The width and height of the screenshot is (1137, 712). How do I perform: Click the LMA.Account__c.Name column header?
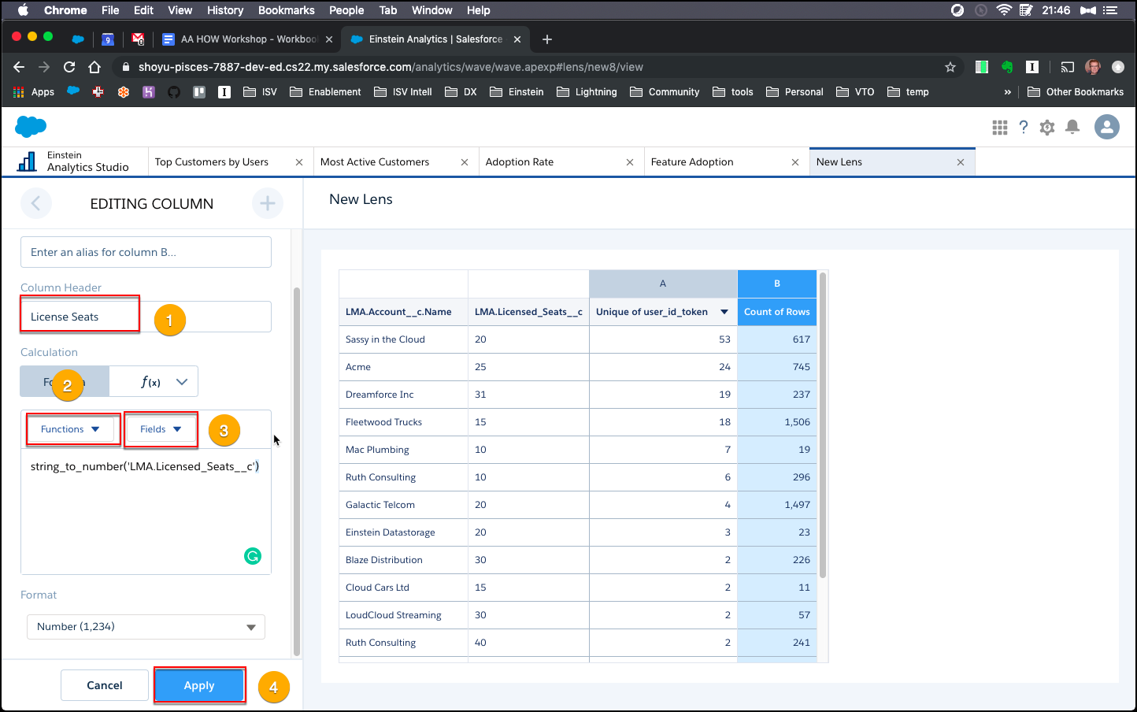(403, 312)
